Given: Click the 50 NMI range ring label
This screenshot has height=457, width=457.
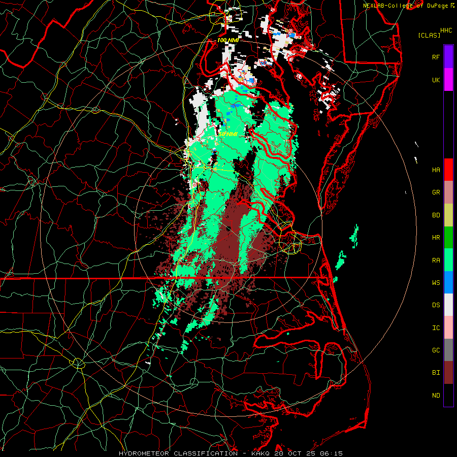Looking at the screenshot, I should tap(228, 135).
